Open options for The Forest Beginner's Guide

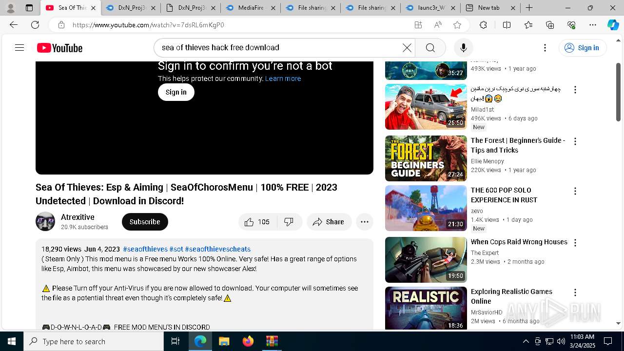575,141
